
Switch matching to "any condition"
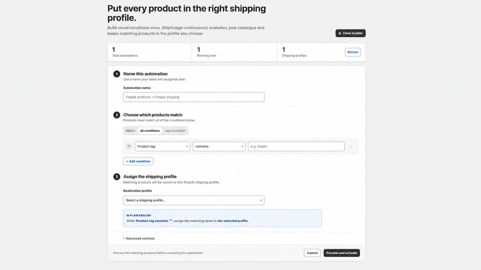point(175,131)
